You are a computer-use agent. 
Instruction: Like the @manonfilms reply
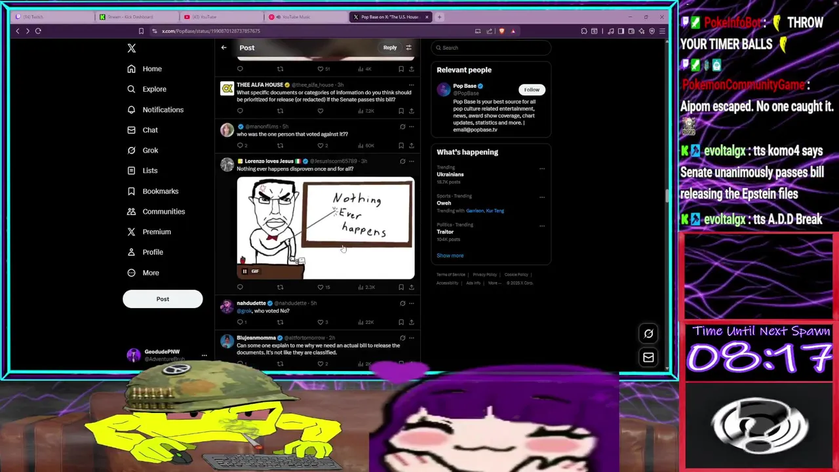[x=321, y=146]
